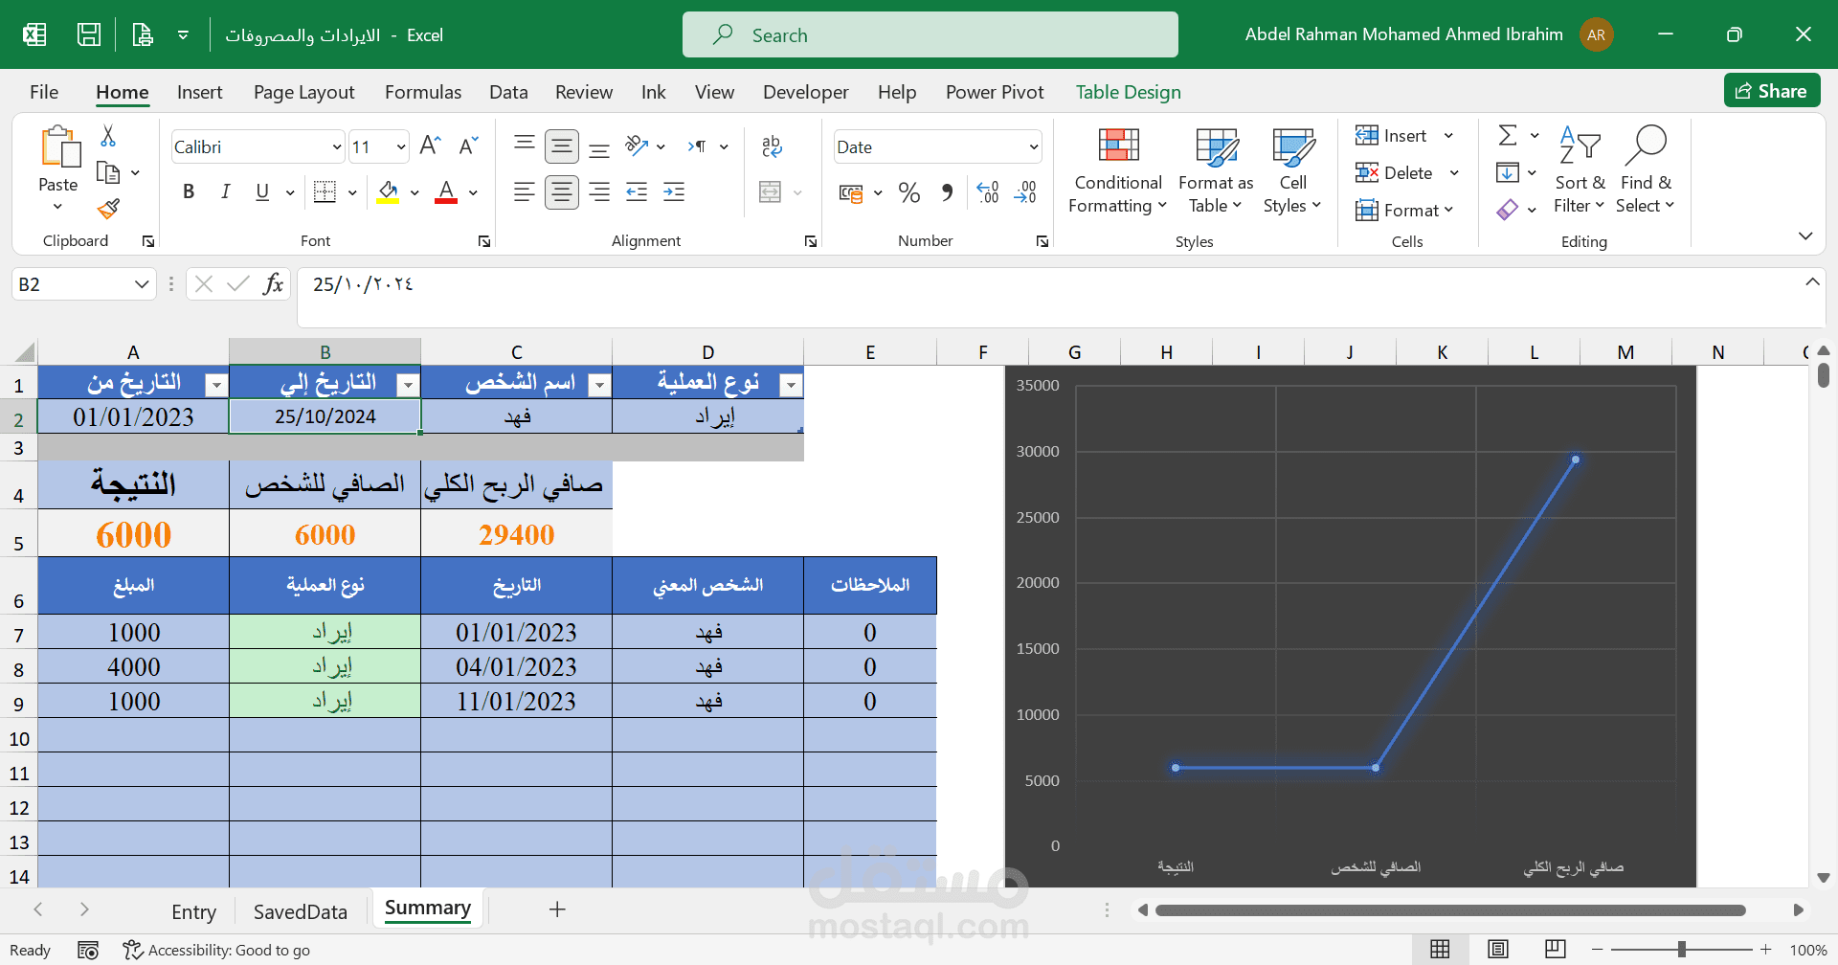
Task: Open the filter dropdown on التاريخ من column
Action: click(216, 383)
